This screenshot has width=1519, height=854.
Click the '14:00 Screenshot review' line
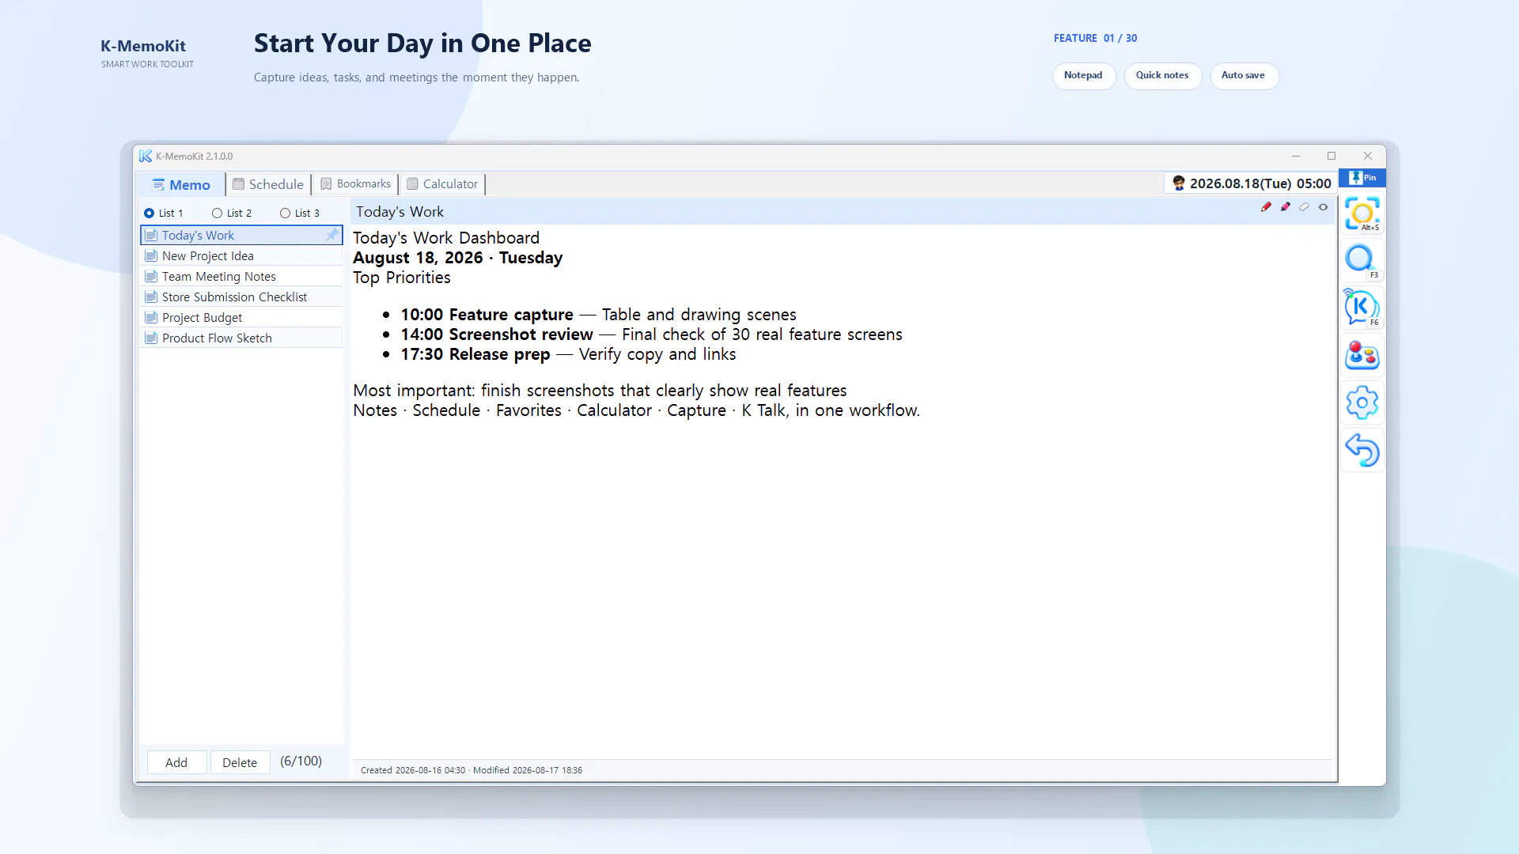tap(651, 334)
